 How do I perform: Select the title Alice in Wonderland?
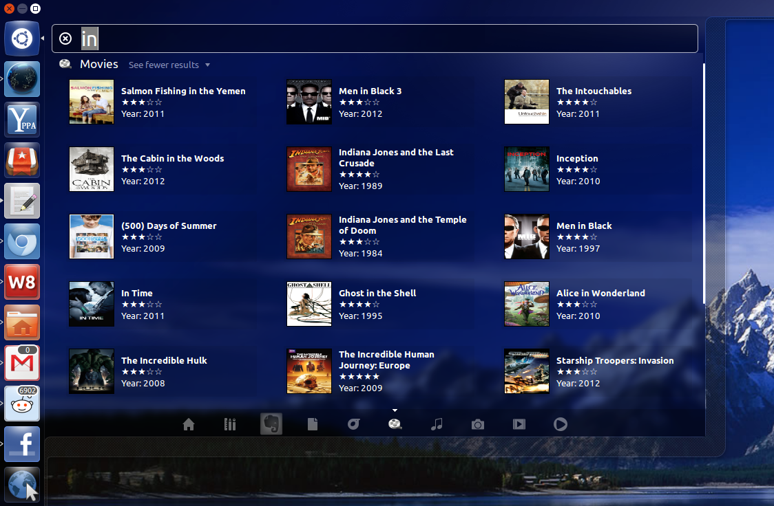(600, 293)
